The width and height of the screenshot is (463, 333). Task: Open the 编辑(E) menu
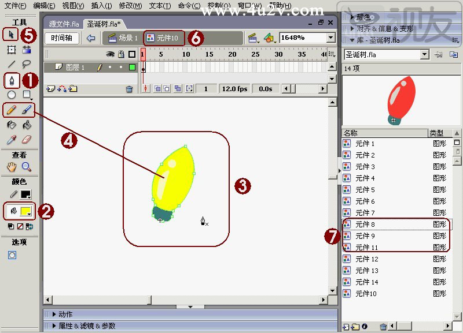point(44,6)
